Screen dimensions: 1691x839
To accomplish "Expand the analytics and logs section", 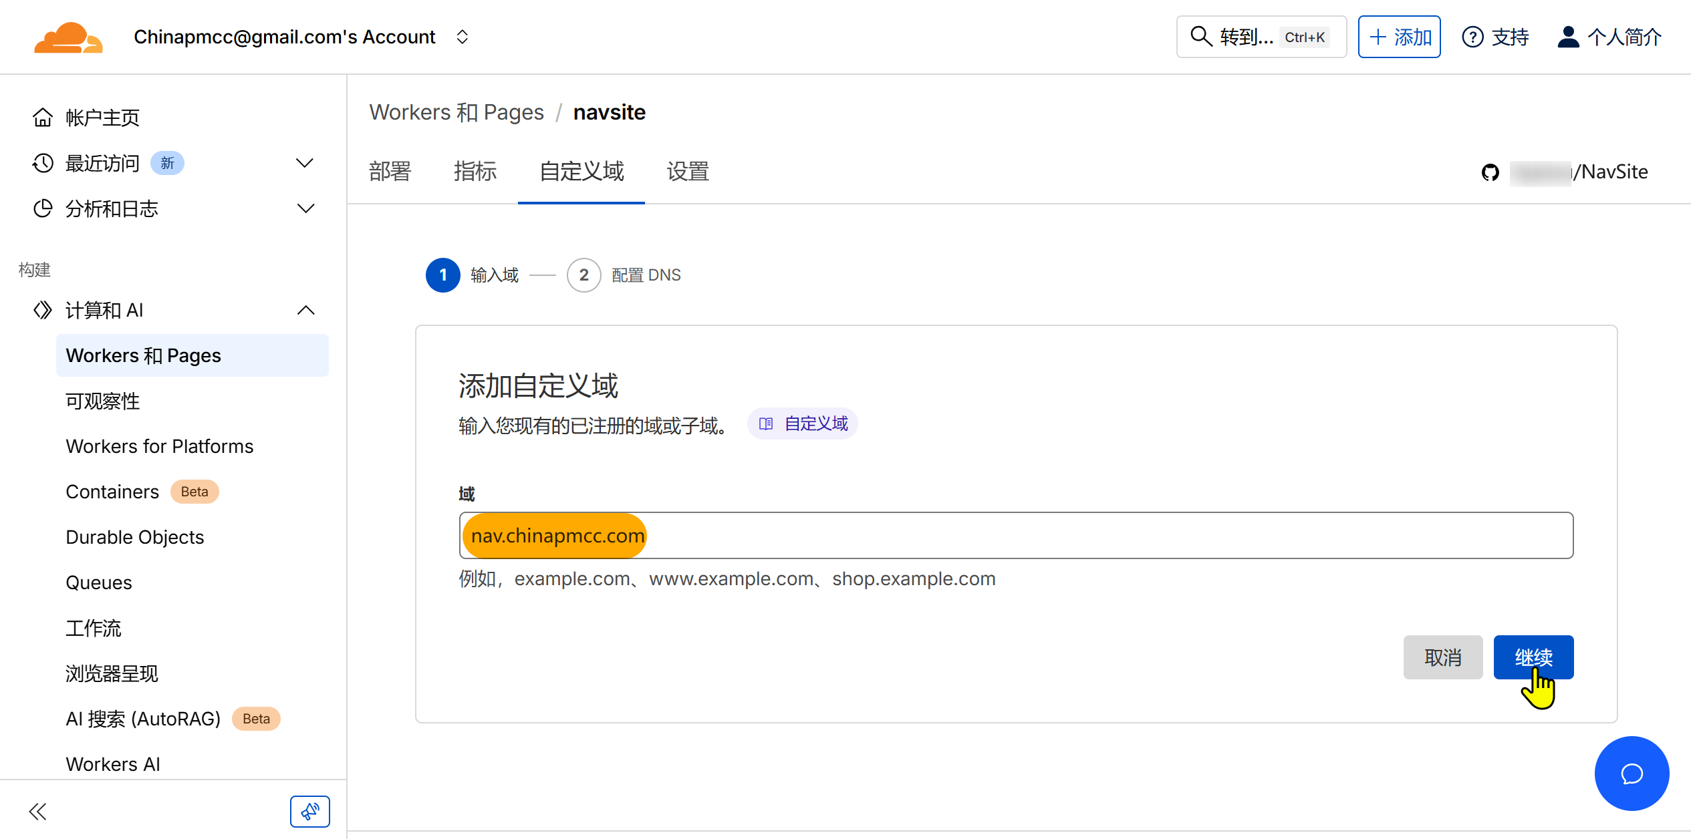I will [305, 208].
